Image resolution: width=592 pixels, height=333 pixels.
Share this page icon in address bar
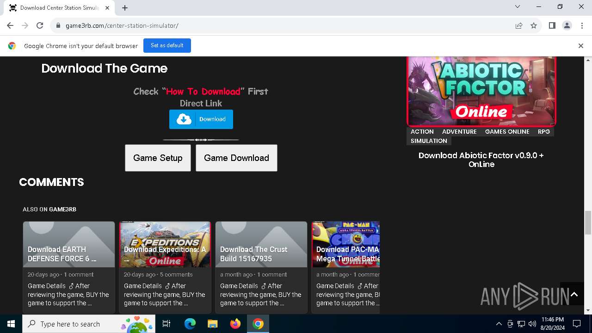point(519,25)
